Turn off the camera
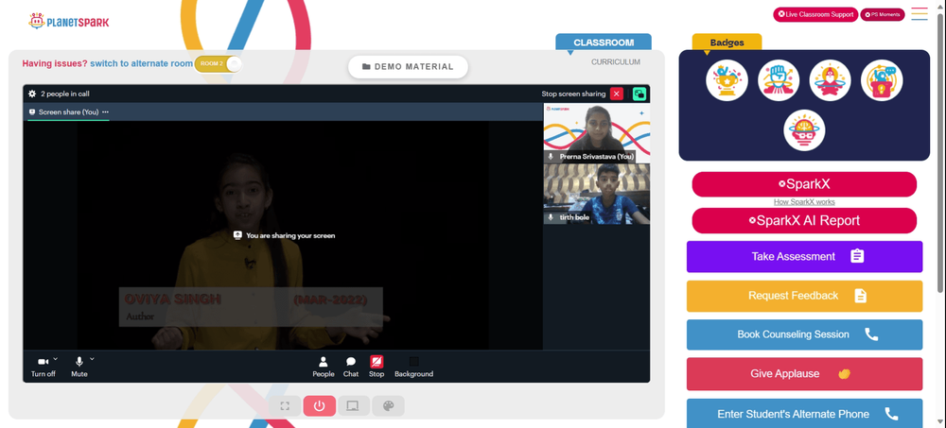Image resolution: width=946 pixels, height=428 pixels. click(43, 367)
